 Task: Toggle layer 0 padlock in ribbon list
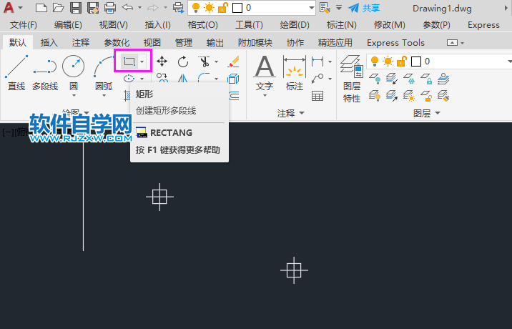click(402, 61)
